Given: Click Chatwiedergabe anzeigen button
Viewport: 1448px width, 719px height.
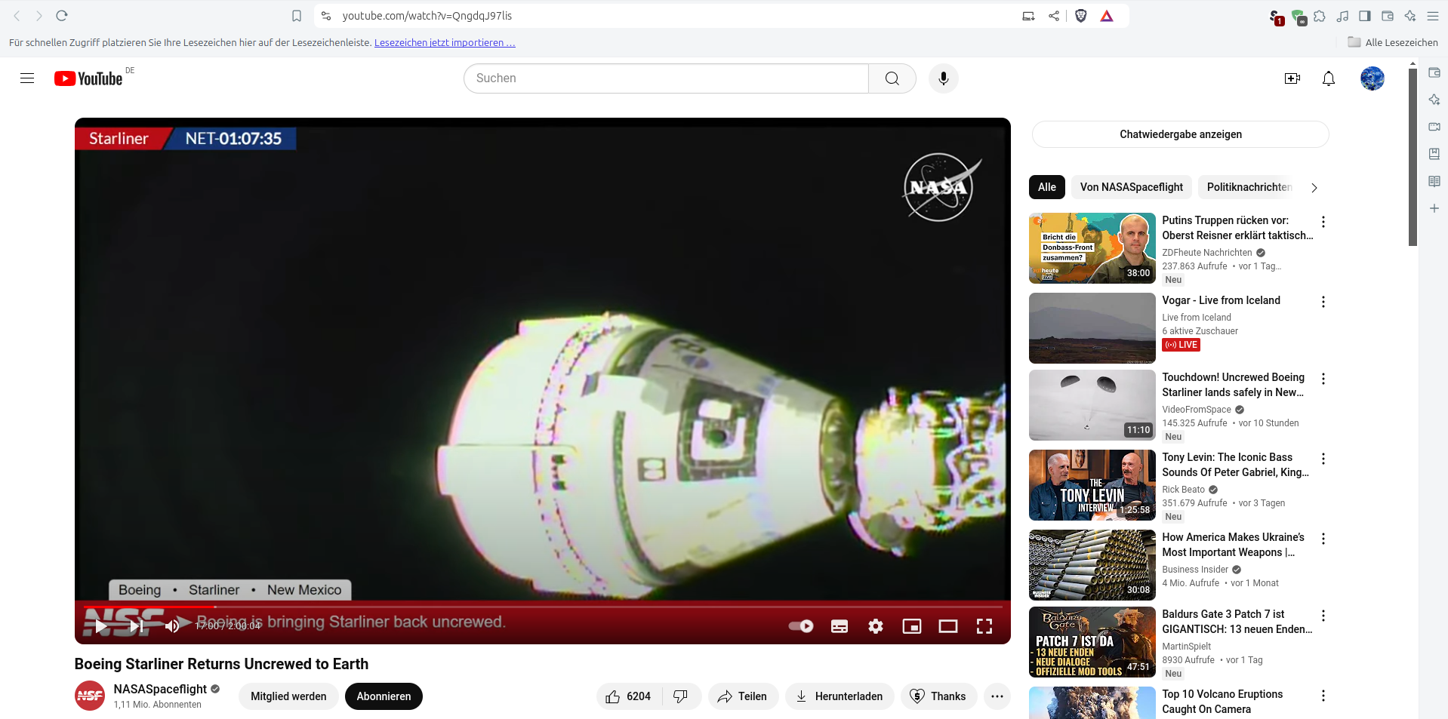Looking at the screenshot, I should (1180, 134).
